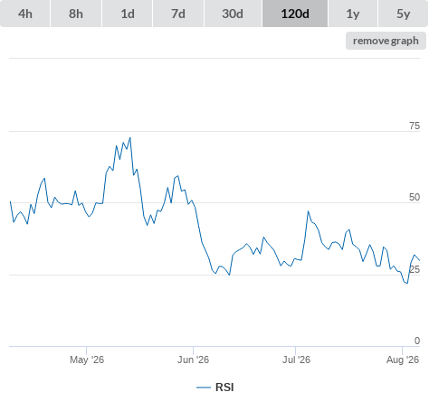The height and width of the screenshot is (411, 429).
Task: Click the blue RSI legend line swatch
Action: coord(204,388)
